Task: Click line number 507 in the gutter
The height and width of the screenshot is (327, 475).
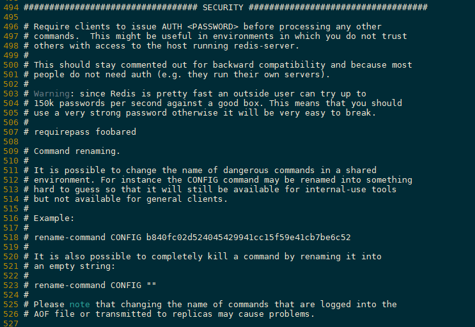Action: point(11,132)
